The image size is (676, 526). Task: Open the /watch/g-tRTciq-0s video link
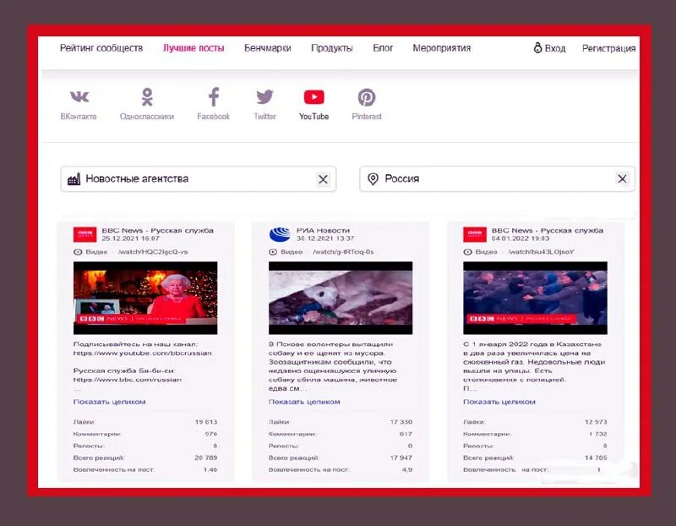[343, 252]
